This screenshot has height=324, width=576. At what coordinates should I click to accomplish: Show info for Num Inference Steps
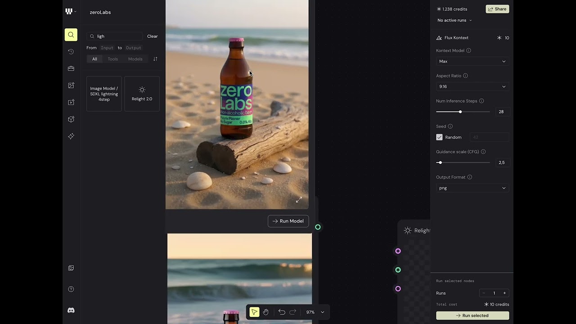[481, 101]
